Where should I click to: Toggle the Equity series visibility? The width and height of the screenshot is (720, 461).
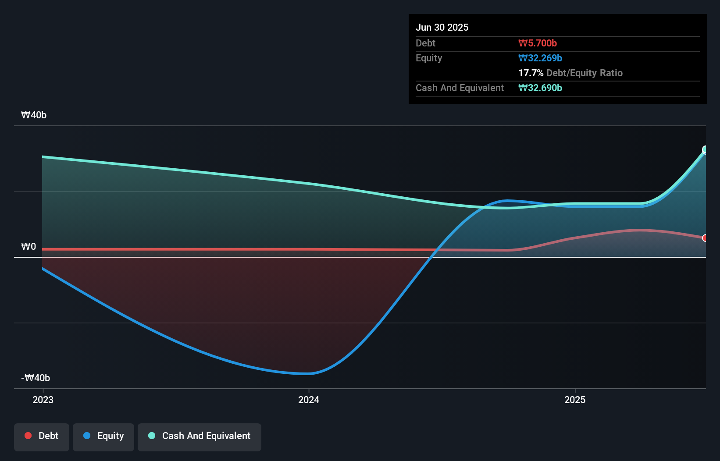tap(103, 437)
